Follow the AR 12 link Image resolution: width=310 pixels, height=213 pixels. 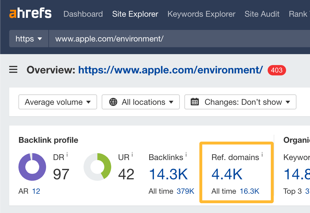coord(36,191)
